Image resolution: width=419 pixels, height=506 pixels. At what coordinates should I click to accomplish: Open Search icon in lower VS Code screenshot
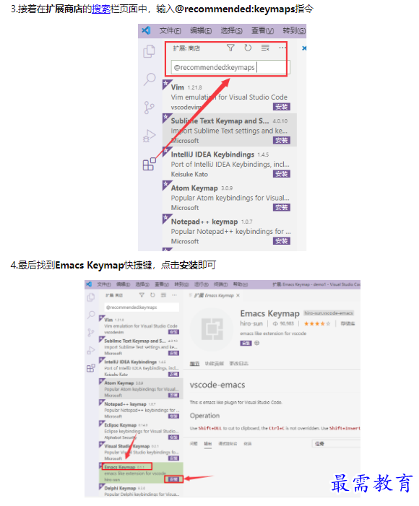tap(91, 315)
